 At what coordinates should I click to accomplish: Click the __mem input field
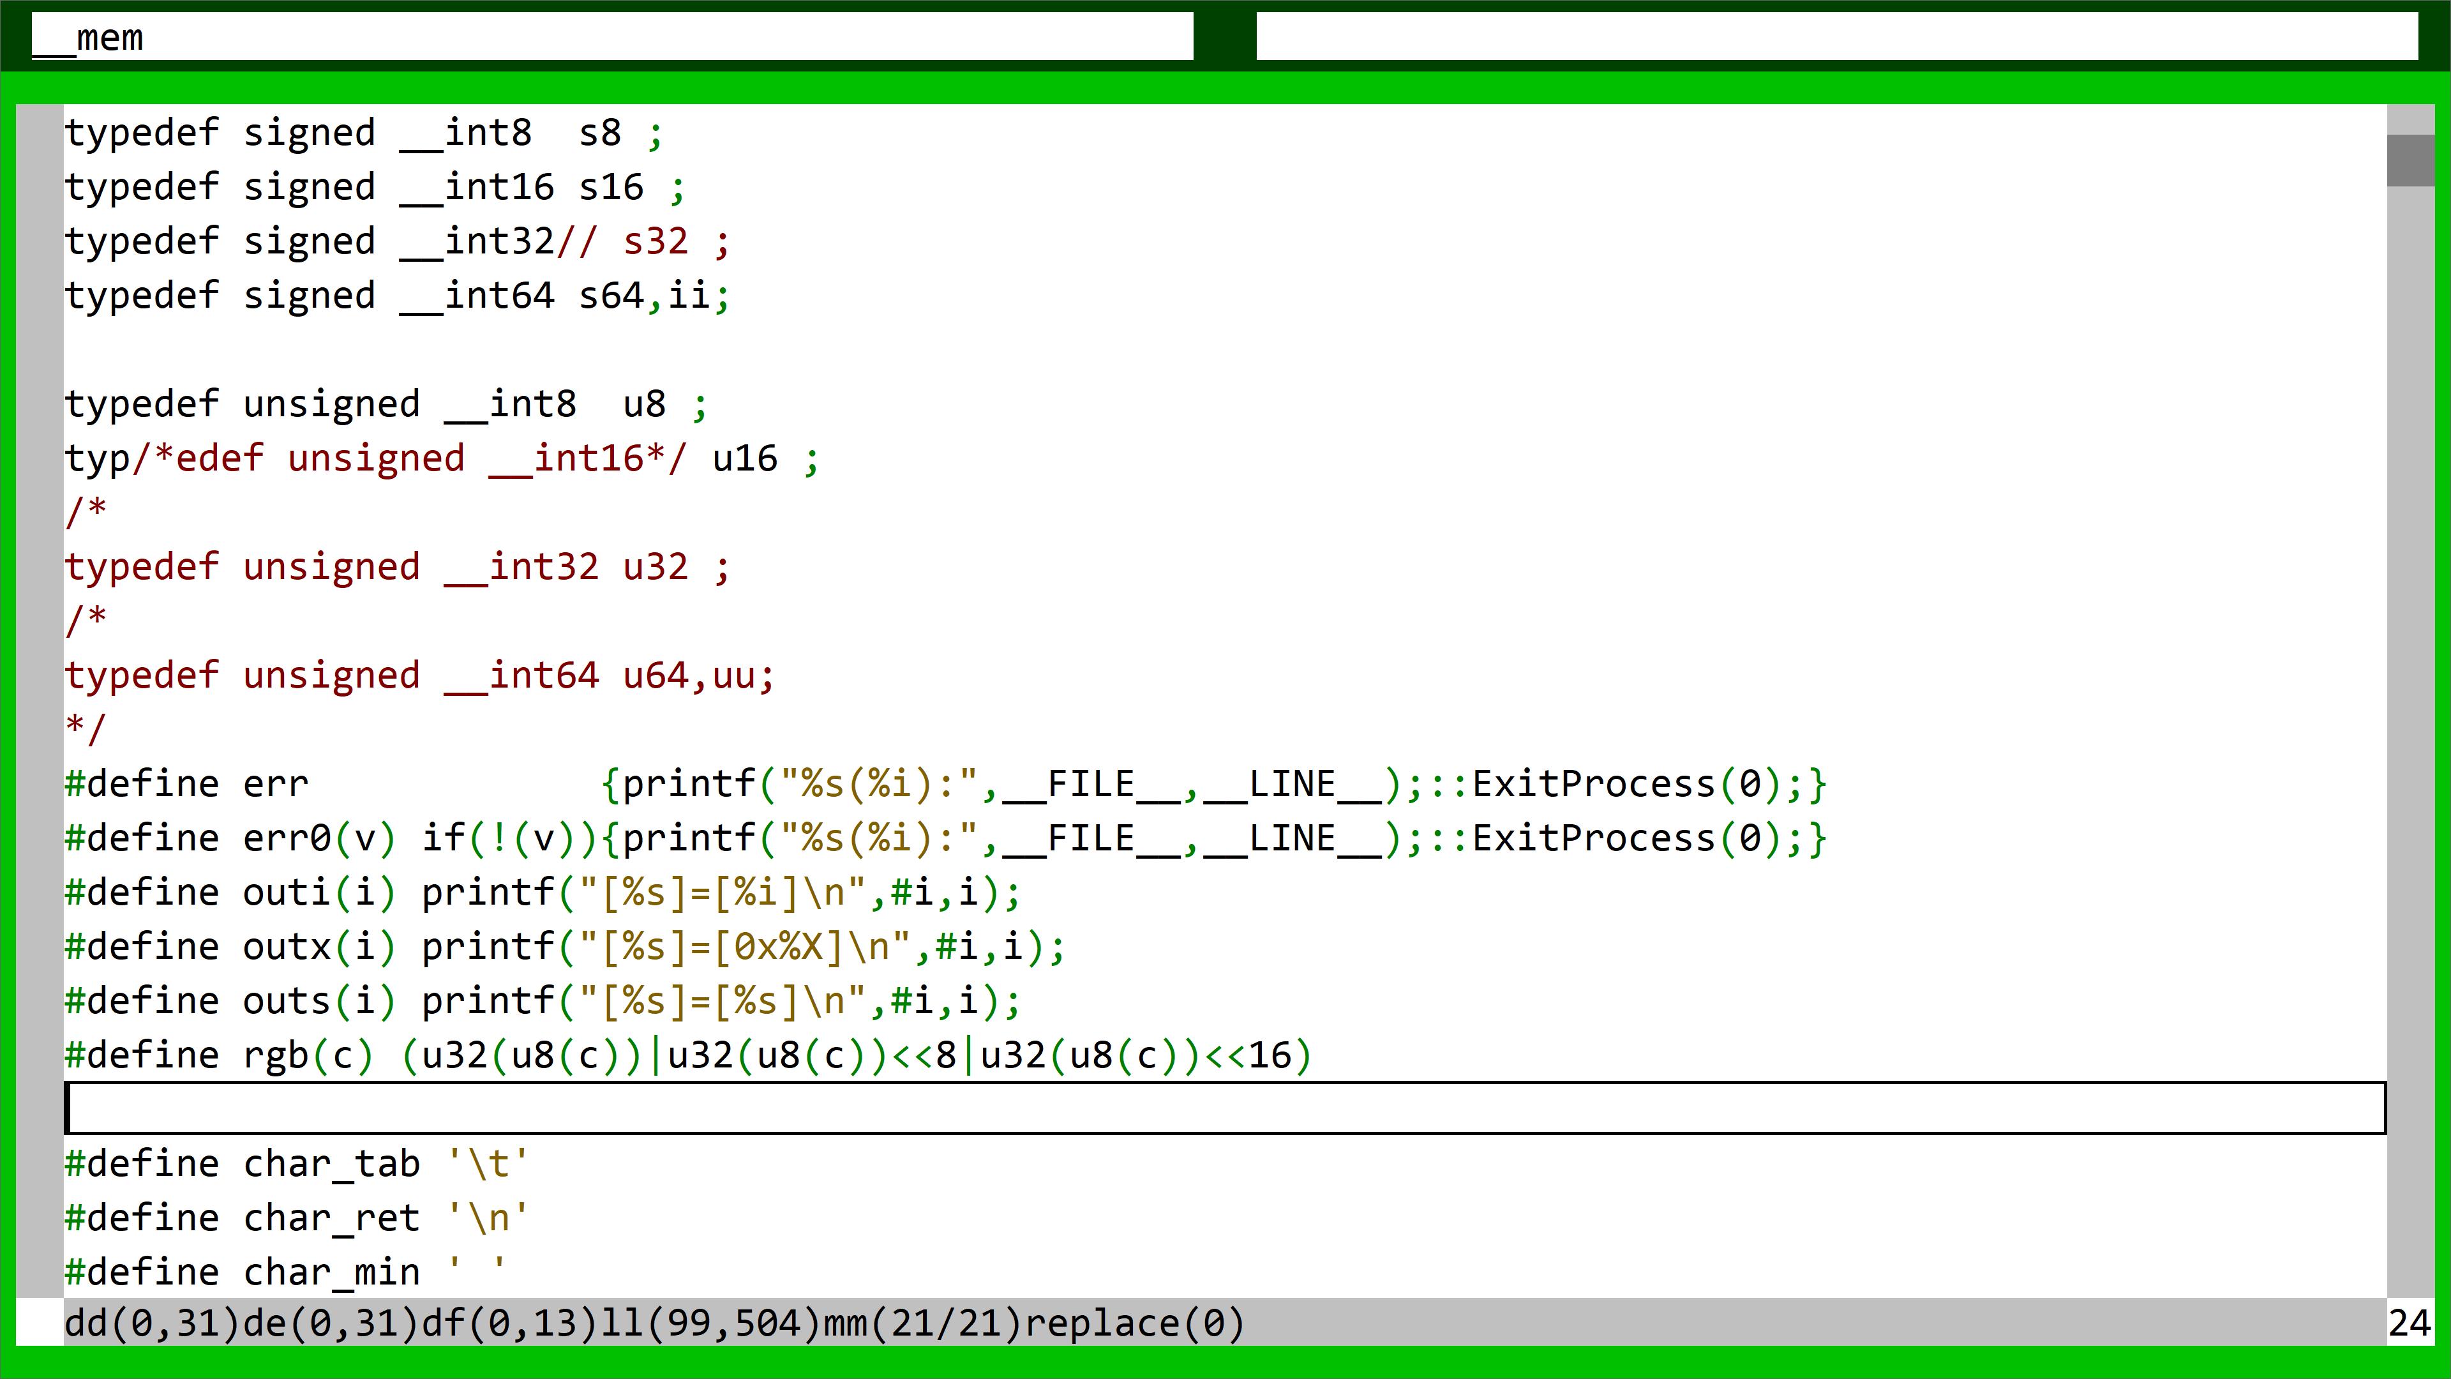[x=612, y=37]
